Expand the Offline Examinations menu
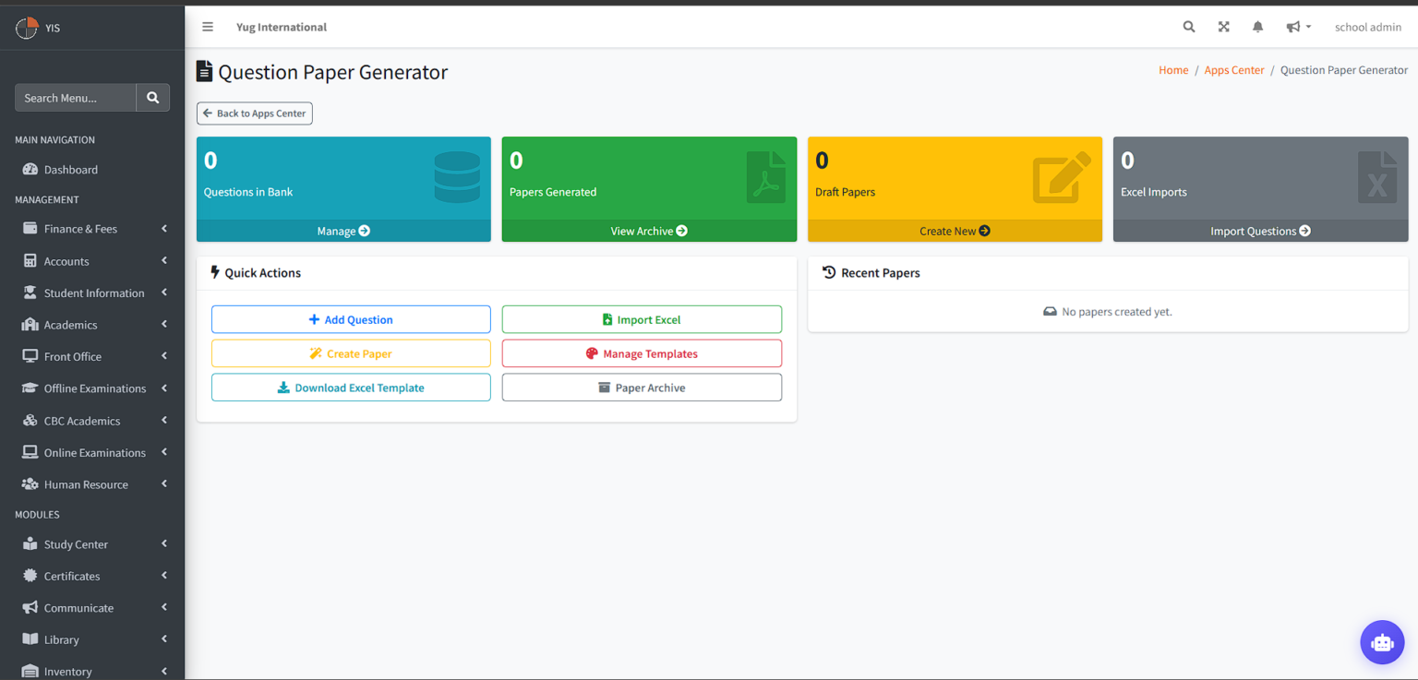This screenshot has height=680, width=1418. [95, 388]
